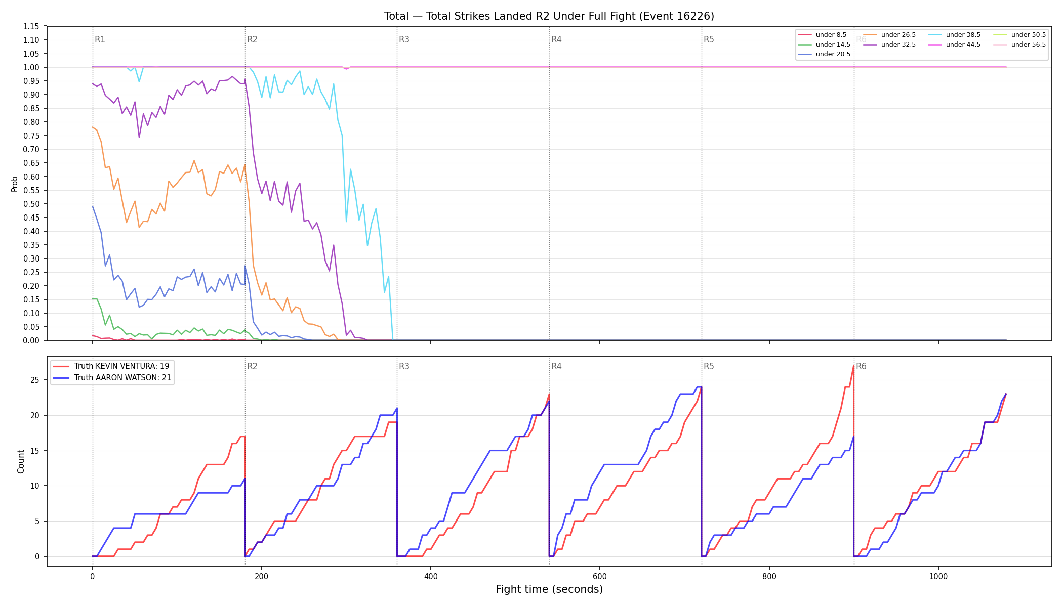Click the 'under 14.5' legend entry

(x=824, y=45)
